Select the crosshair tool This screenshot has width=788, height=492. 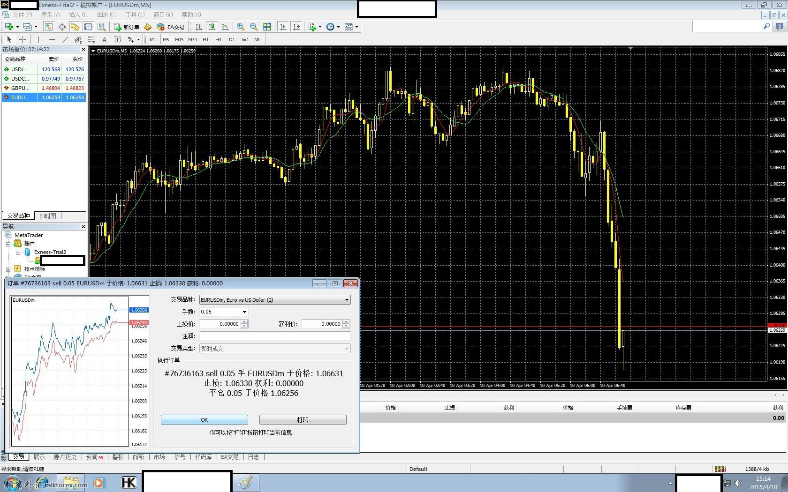click(23, 39)
